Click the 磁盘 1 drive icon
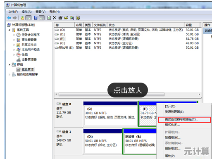The width and height of the screenshot is (212, 159). tap(59, 131)
